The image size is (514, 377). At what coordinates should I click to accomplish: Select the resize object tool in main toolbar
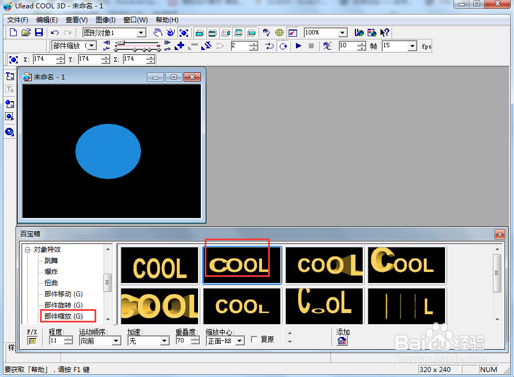[184, 33]
